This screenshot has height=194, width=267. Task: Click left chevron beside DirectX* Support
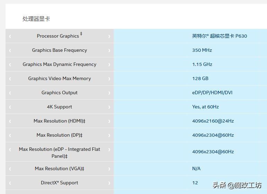(x=10, y=183)
